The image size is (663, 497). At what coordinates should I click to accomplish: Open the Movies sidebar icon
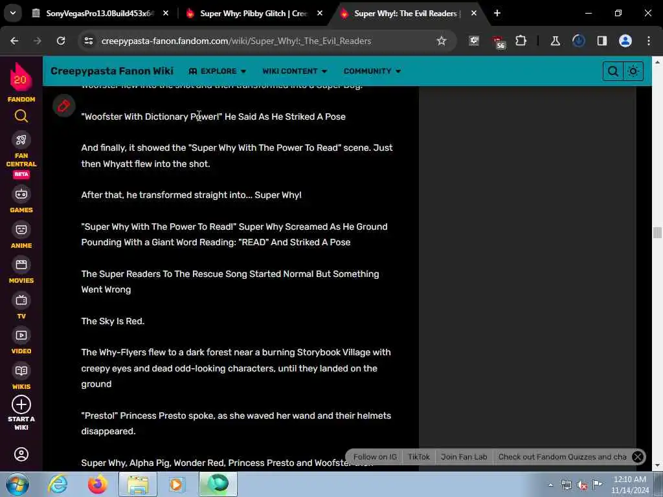click(21, 265)
